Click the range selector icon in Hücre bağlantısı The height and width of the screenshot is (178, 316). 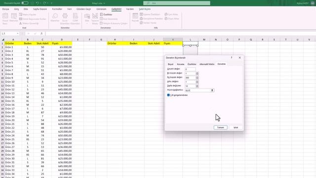pos(212,90)
